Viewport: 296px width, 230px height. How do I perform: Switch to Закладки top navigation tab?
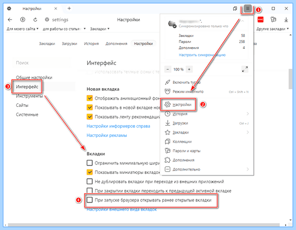point(47,43)
